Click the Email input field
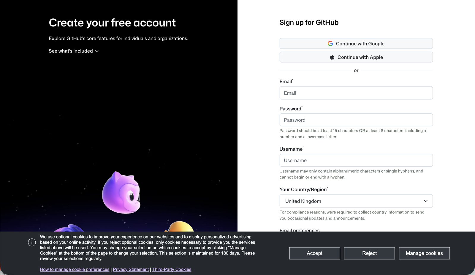Screen dimensions: 475x275 [x=356, y=93]
